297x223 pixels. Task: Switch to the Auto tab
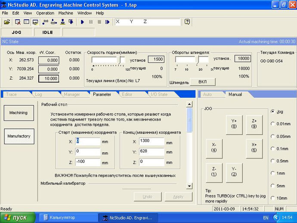pyautogui.click(x=207, y=94)
